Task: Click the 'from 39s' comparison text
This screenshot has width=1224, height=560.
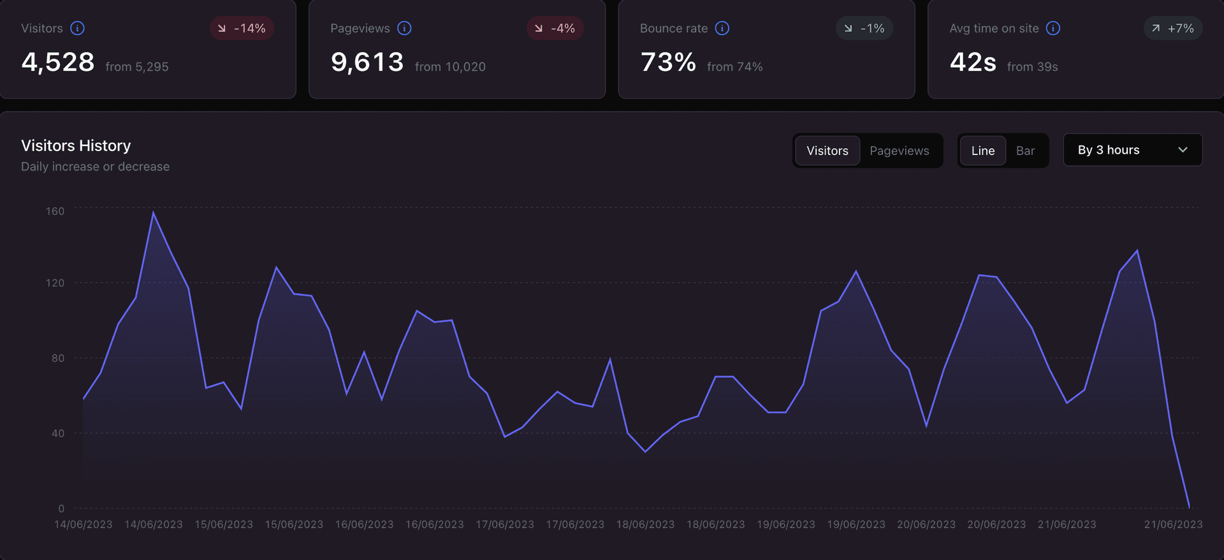Action: 1032,67
